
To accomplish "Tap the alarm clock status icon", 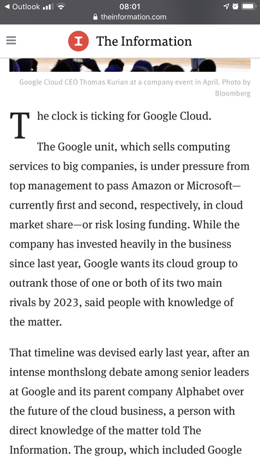I will point(235,6).
